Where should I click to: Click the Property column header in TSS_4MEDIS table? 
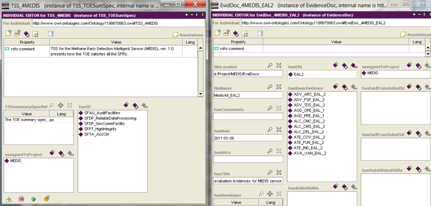(27, 42)
